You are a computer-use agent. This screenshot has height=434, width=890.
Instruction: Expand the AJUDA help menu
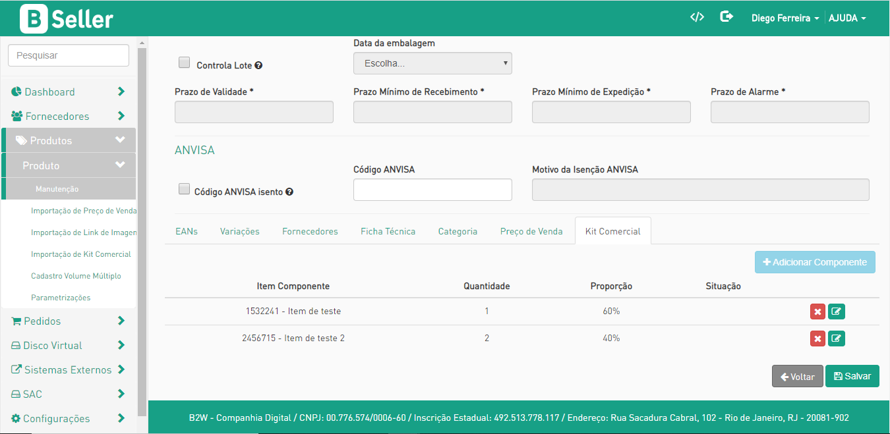(x=847, y=18)
